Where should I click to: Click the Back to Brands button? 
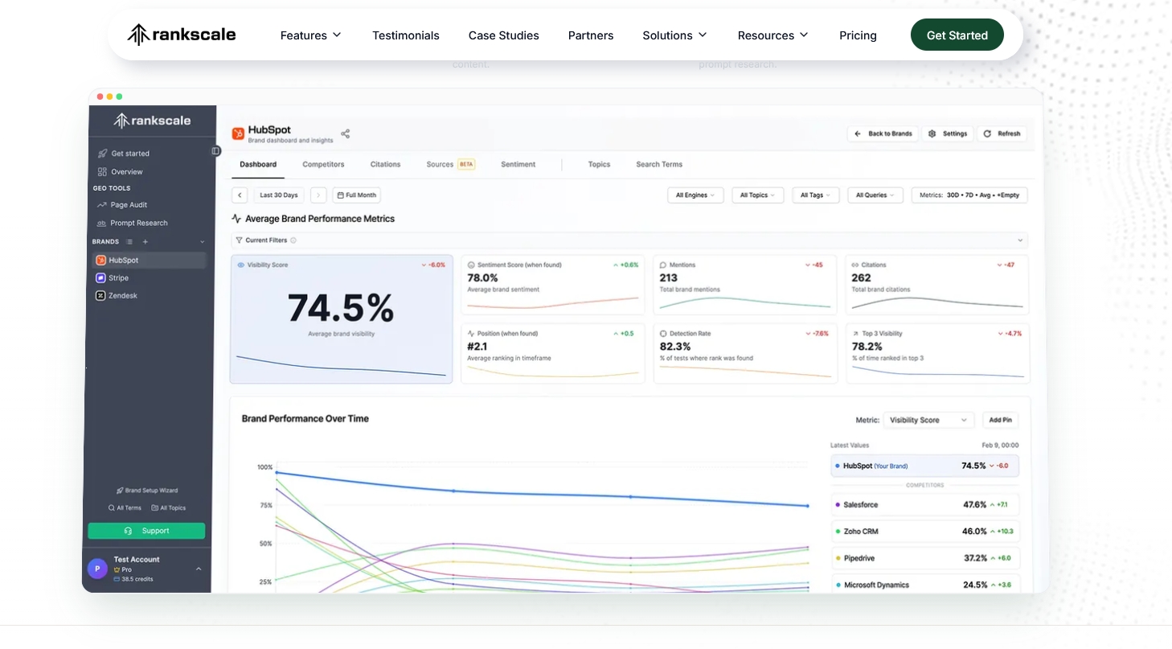[883, 133]
